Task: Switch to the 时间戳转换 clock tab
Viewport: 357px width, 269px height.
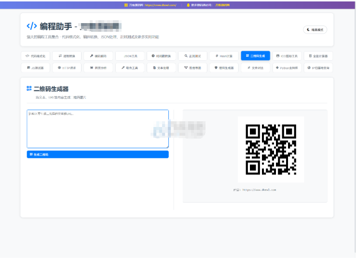Action: (161, 56)
